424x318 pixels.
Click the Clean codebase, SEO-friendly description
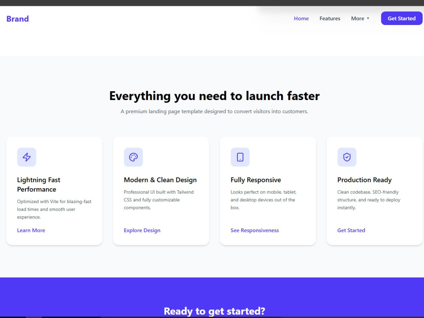click(368, 200)
